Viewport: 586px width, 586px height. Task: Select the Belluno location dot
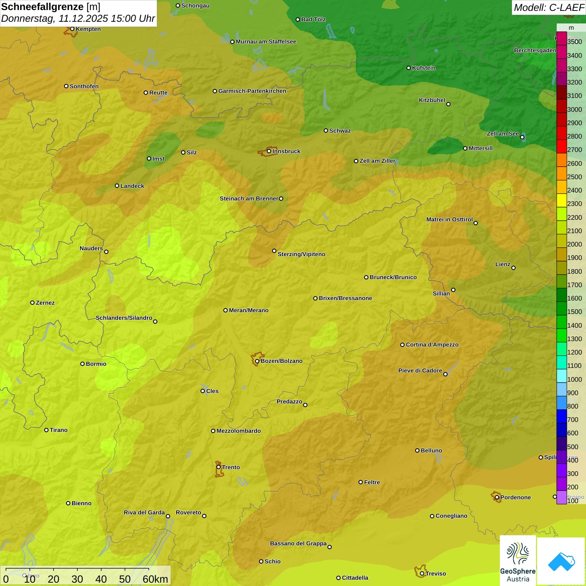417,450
